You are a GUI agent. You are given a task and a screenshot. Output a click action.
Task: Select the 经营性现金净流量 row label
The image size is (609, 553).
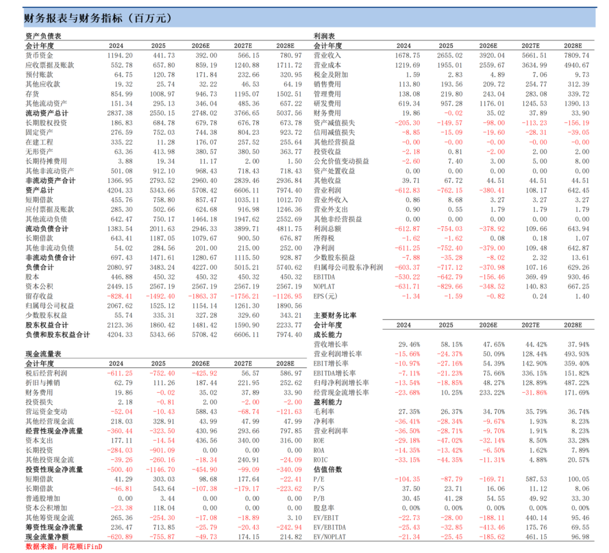coord(54,431)
